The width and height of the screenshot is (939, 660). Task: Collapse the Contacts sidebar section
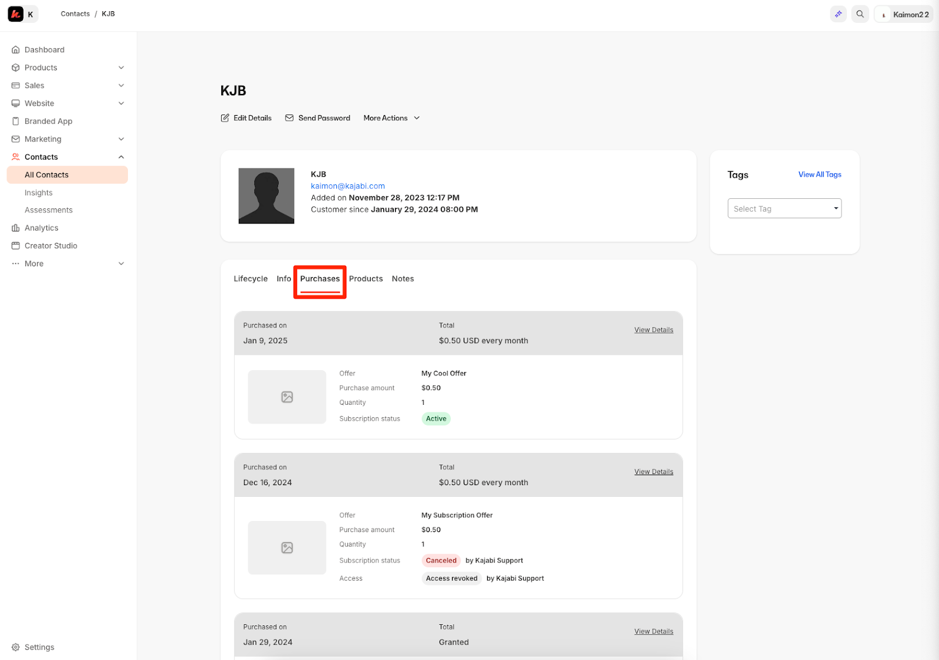pyautogui.click(x=121, y=157)
